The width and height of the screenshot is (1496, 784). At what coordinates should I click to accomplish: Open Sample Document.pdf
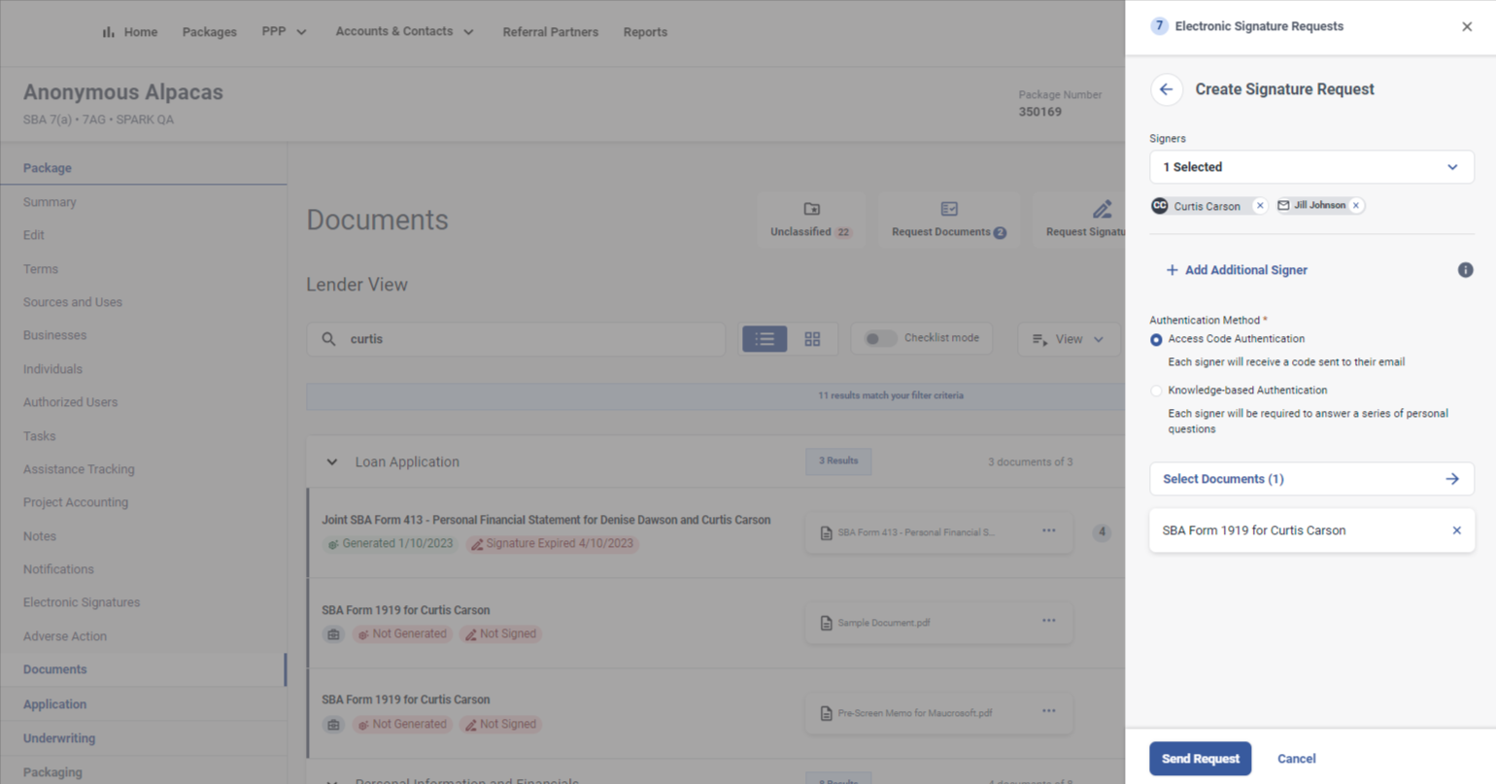click(x=883, y=623)
